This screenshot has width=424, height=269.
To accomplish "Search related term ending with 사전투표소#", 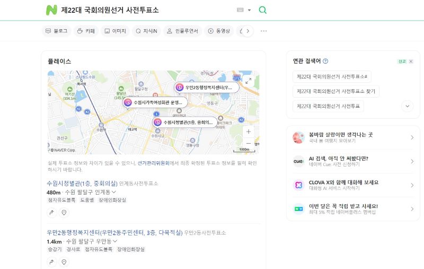I will [332, 76].
